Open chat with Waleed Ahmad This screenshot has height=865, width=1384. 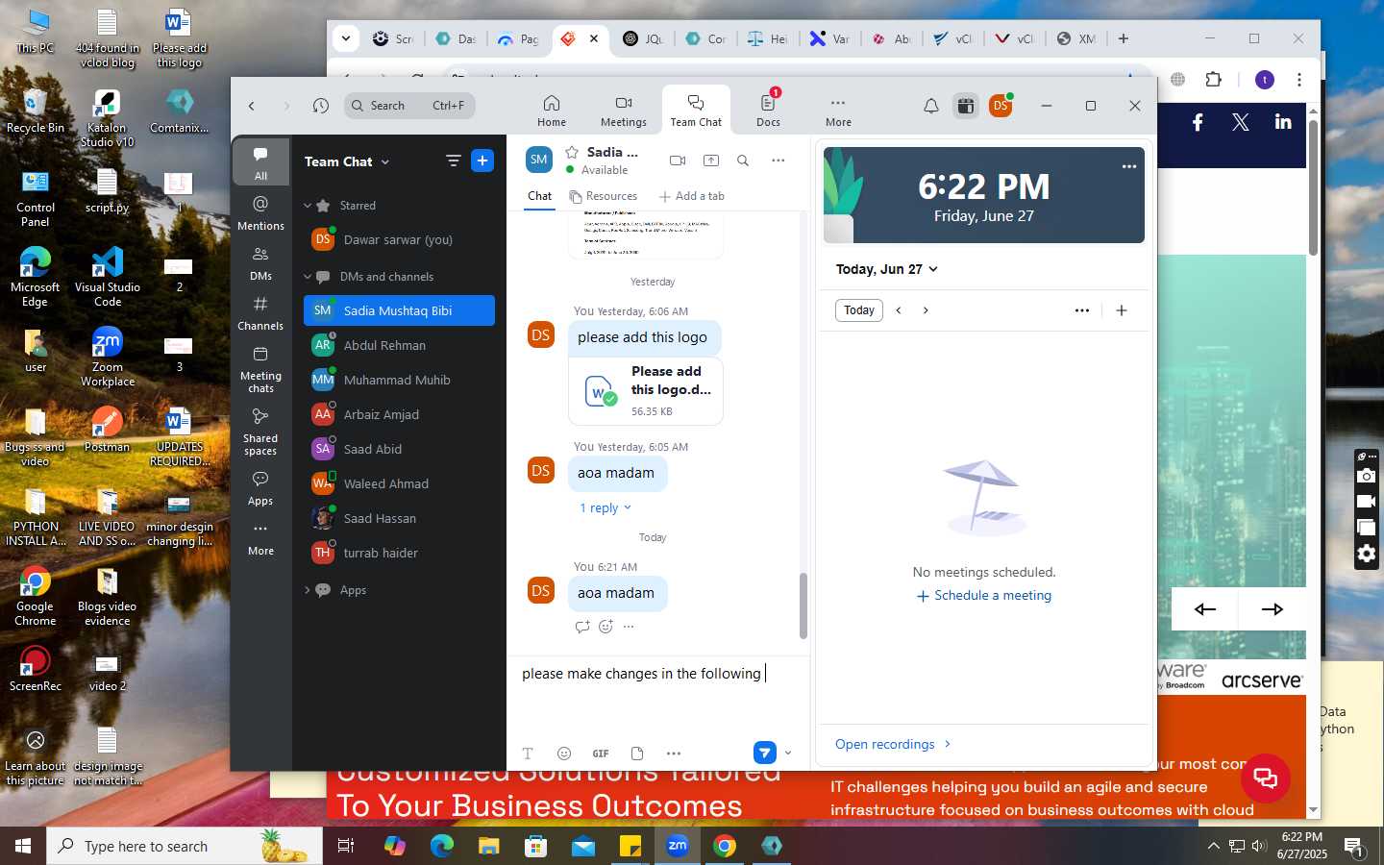click(399, 484)
